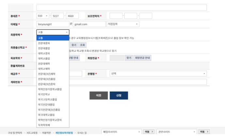Open the 직접입력 email domain dropdown

click(x=123, y=24)
